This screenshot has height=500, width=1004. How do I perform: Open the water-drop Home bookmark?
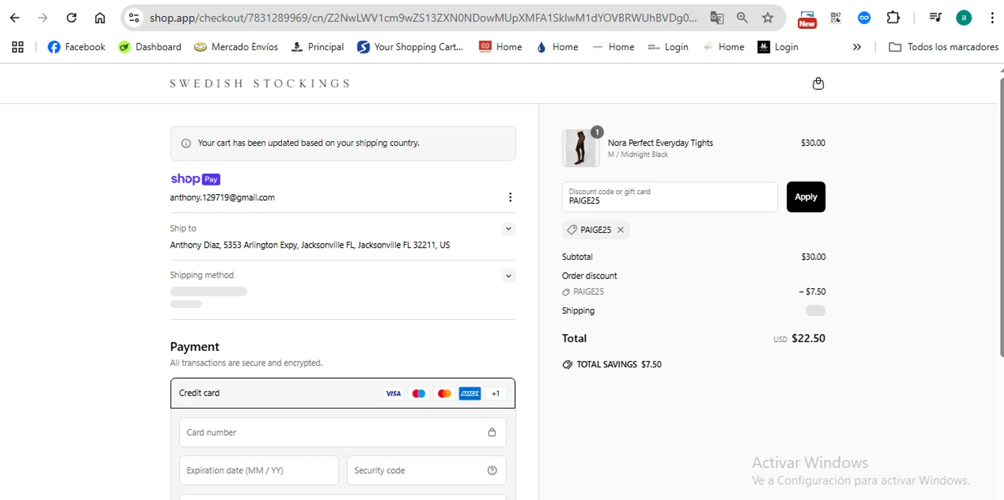click(557, 47)
